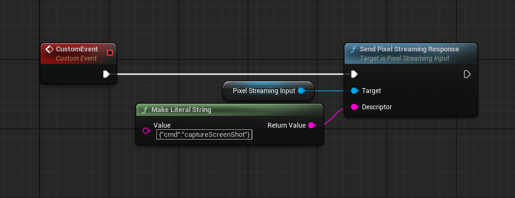
Task: Click Send Pixel Streaming Response exec output pin
Action: pos(467,74)
